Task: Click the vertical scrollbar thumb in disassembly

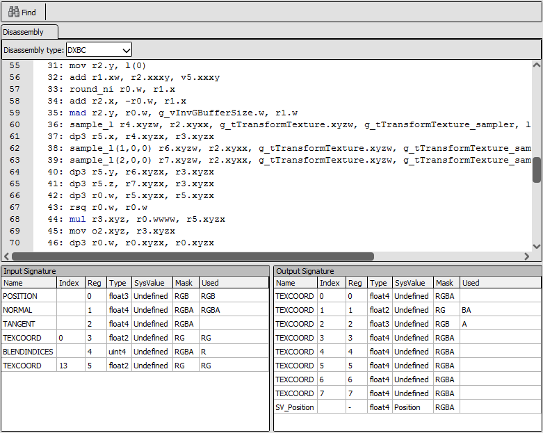Action: pos(537,170)
